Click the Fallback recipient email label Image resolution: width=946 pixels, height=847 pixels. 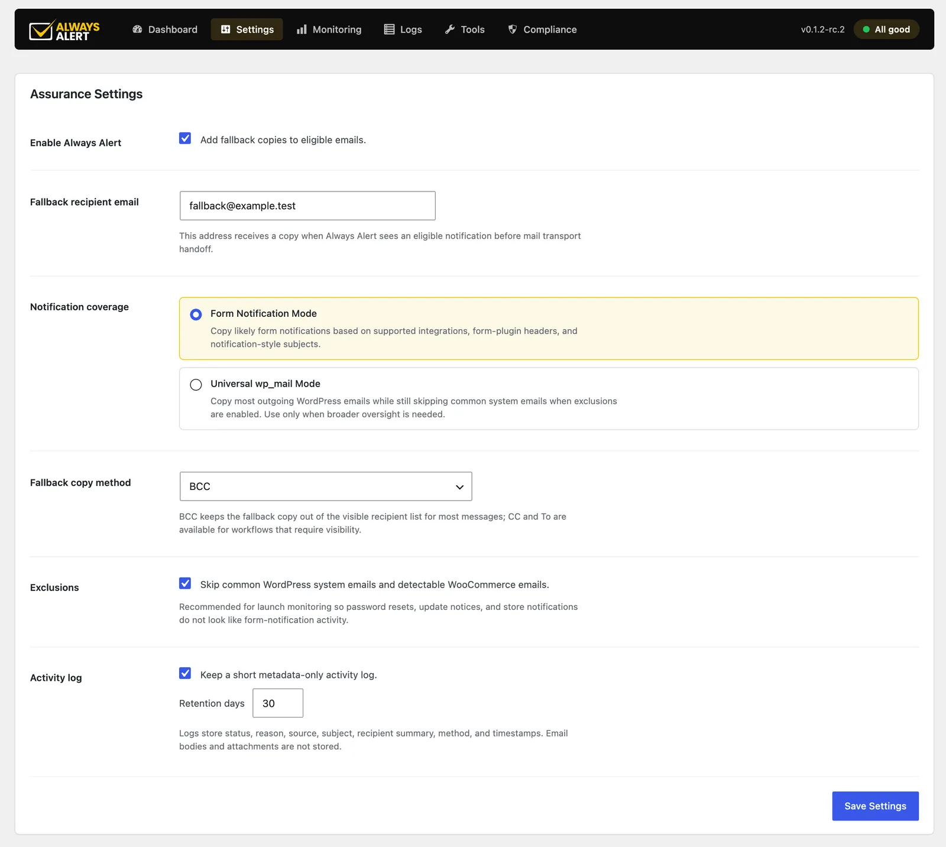pyautogui.click(x=85, y=202)
